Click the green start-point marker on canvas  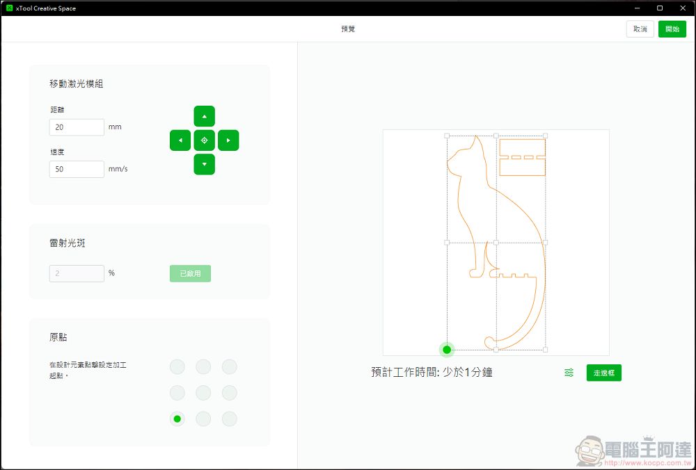pyautogui.click(x=447, y=349)
